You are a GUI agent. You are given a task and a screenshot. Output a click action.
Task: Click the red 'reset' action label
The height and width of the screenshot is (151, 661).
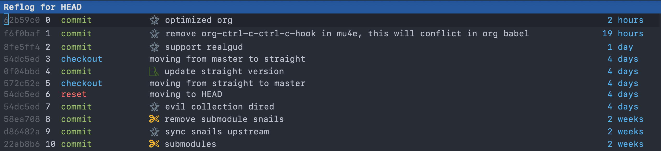click(74, 94)
